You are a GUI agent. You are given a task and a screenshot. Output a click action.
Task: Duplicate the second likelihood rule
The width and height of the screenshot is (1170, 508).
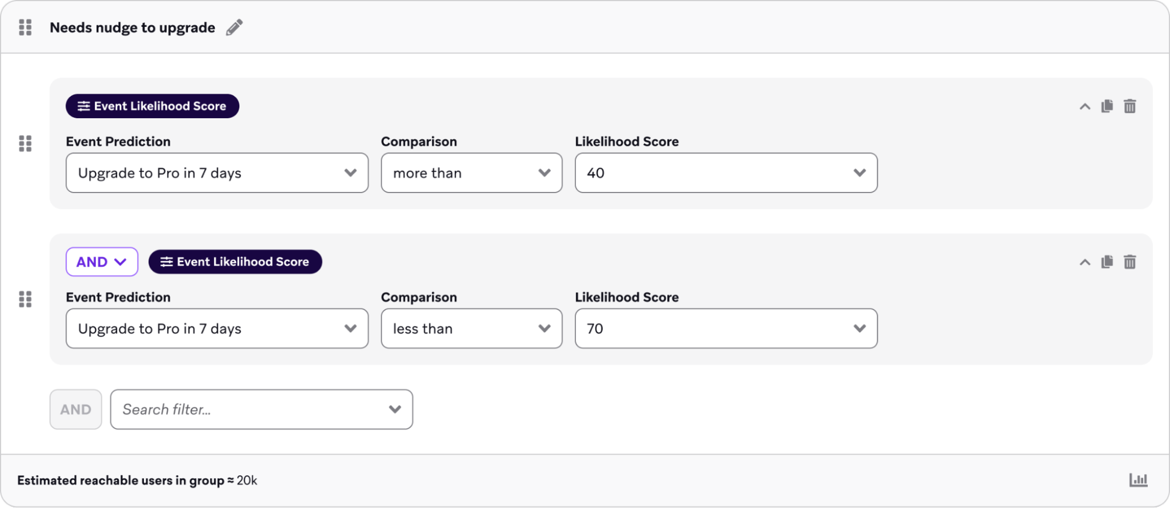[x=1107, y=262]
